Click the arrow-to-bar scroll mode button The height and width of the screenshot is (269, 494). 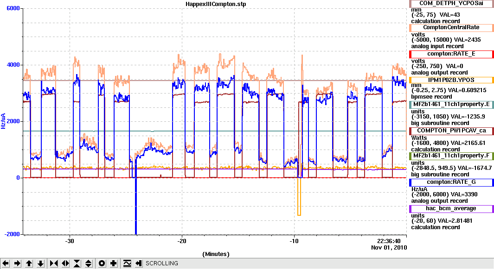click(x=139, y=263)
